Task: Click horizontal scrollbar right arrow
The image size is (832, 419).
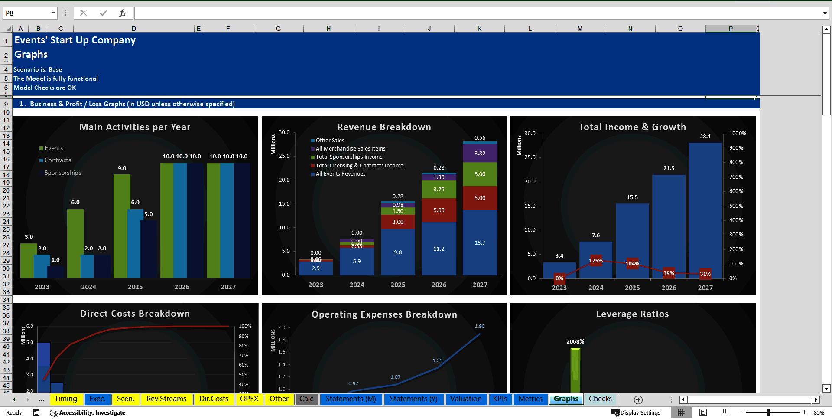Action: point(816,399)
